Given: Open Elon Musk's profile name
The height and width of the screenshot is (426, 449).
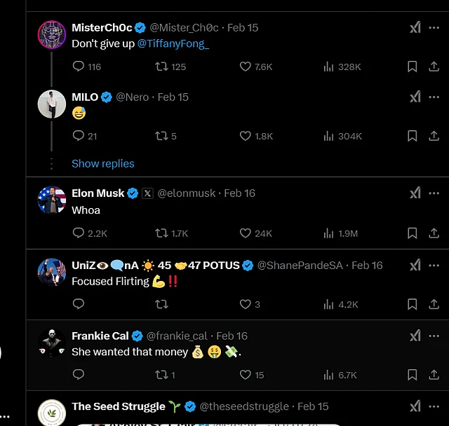Looking at the screenshot, I should (x=98, y=193).
